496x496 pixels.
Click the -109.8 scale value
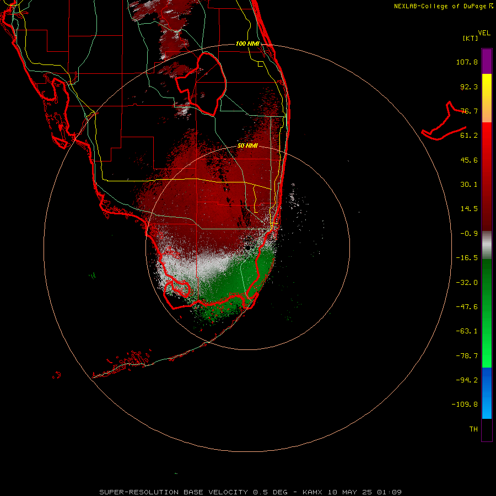465,405
